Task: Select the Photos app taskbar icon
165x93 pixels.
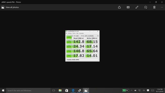Action: pos(86,90)
